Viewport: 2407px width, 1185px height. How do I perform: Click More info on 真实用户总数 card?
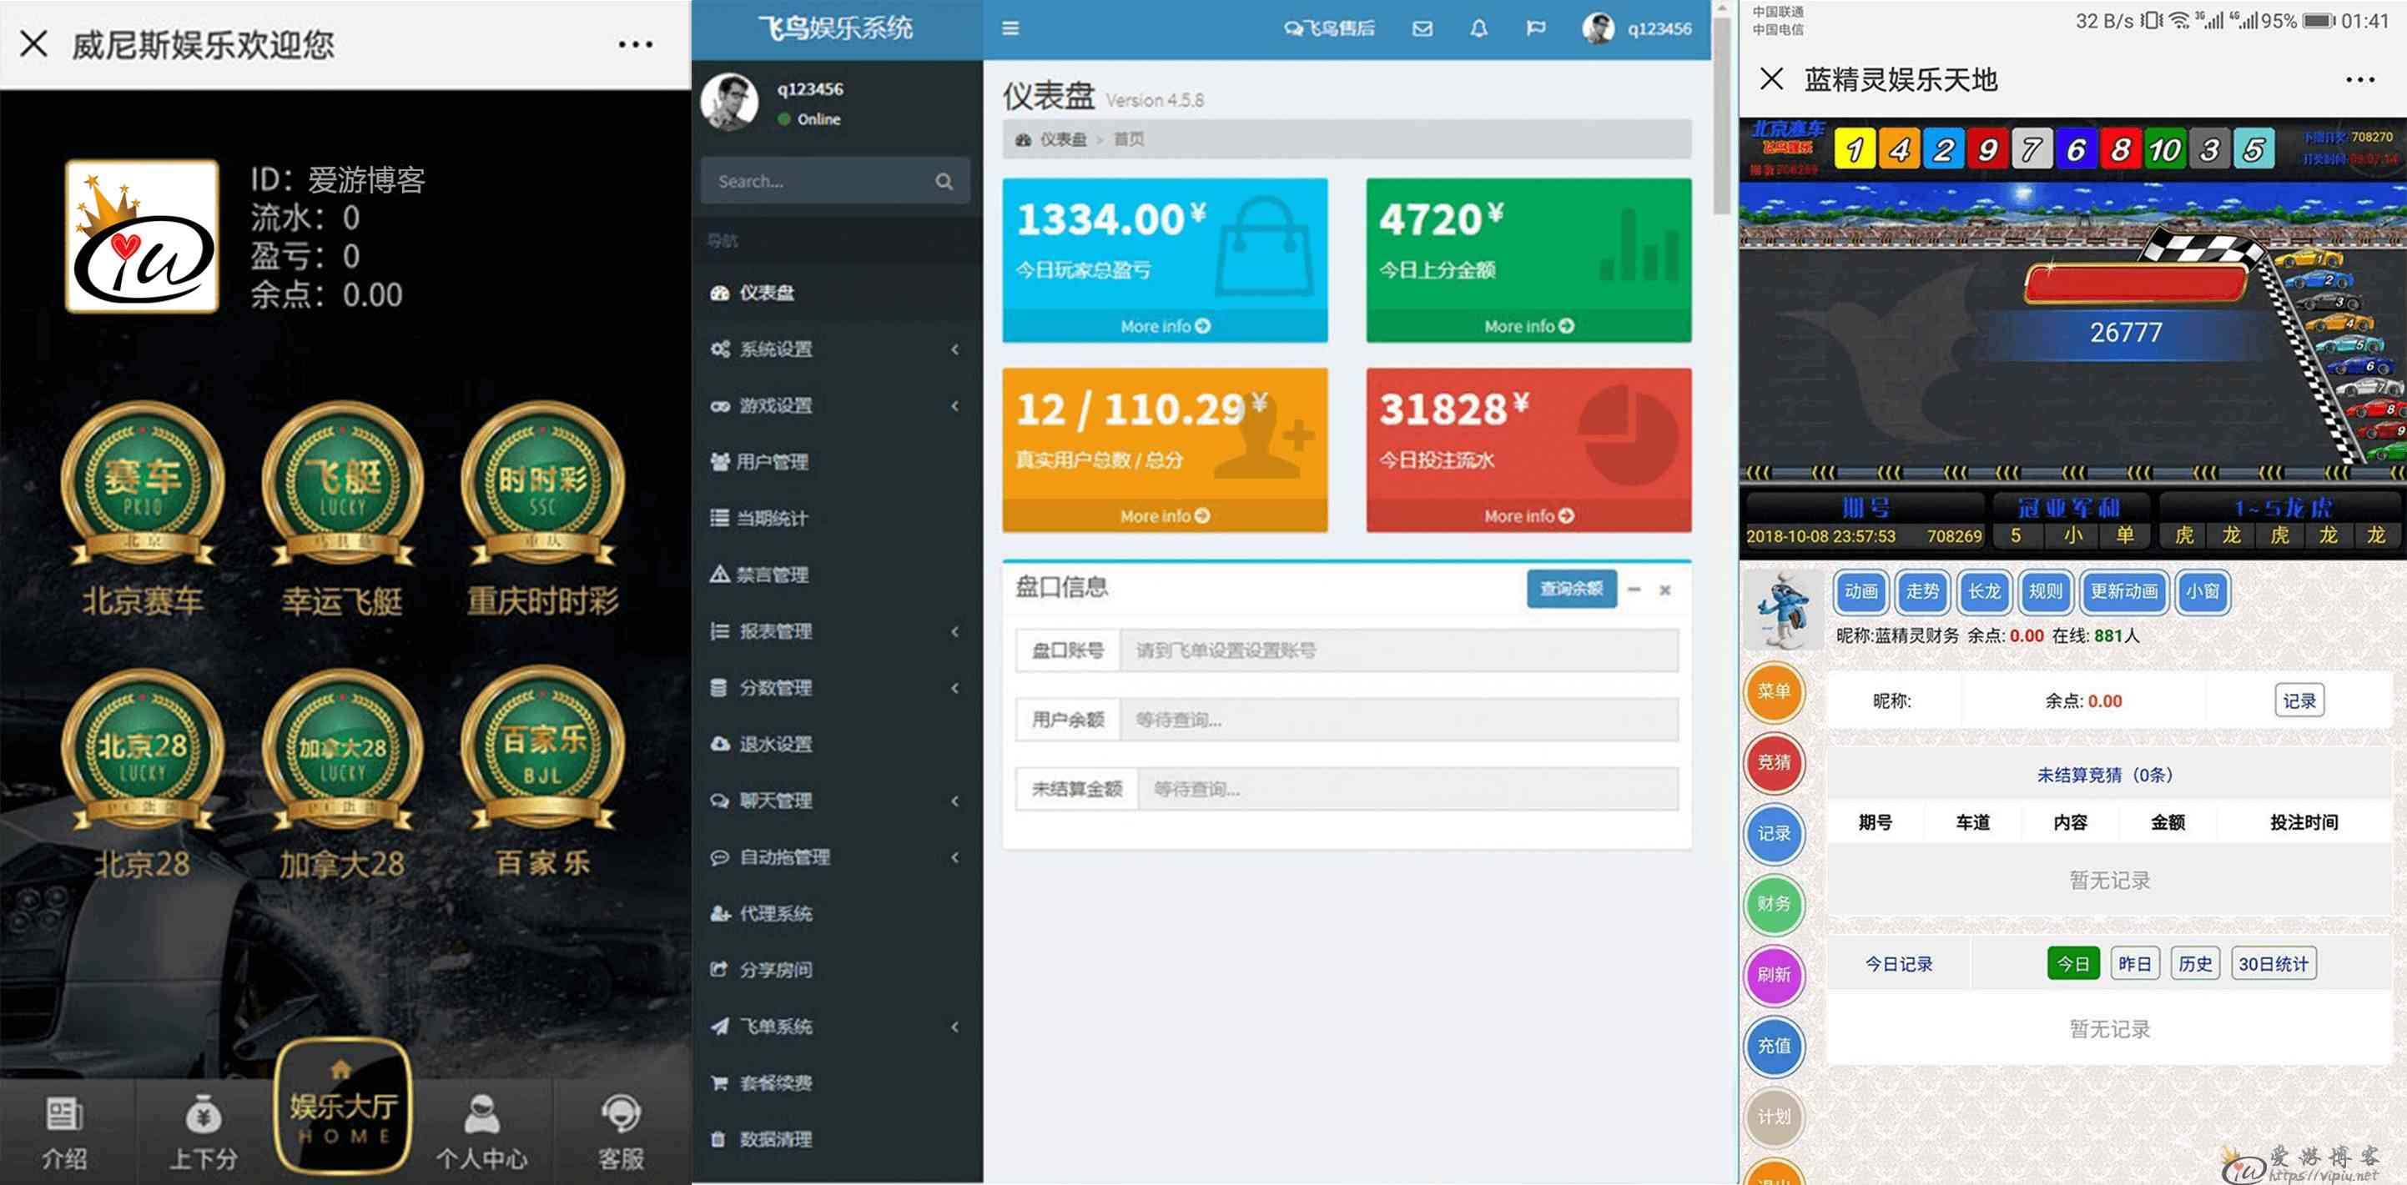tap(1164, 515)
